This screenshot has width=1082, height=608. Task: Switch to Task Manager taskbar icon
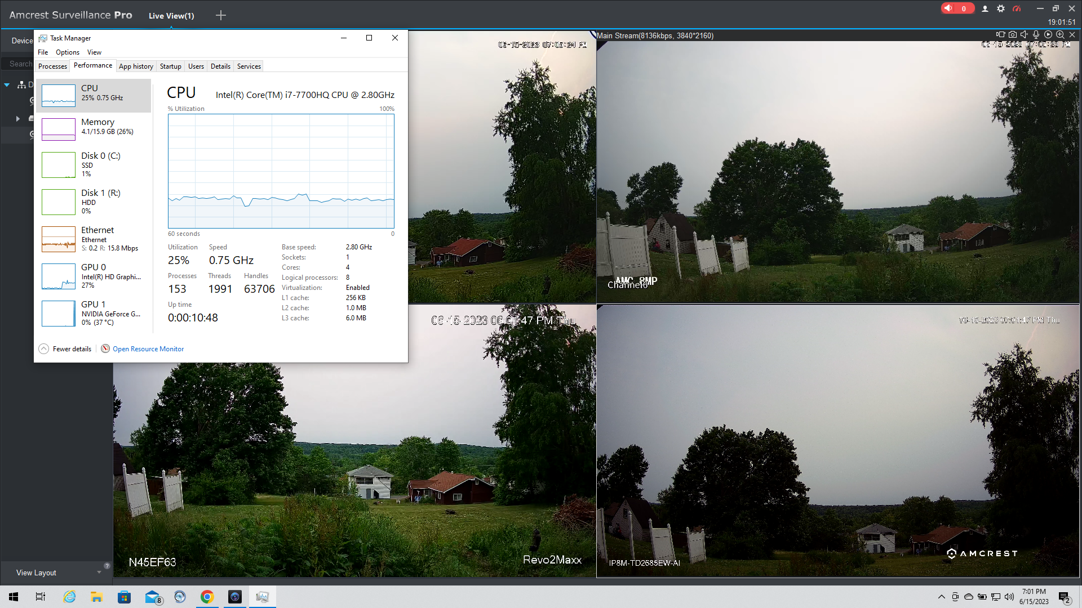(263, 597)
